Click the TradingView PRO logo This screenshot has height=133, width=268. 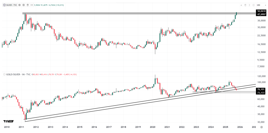click(8, 121)
